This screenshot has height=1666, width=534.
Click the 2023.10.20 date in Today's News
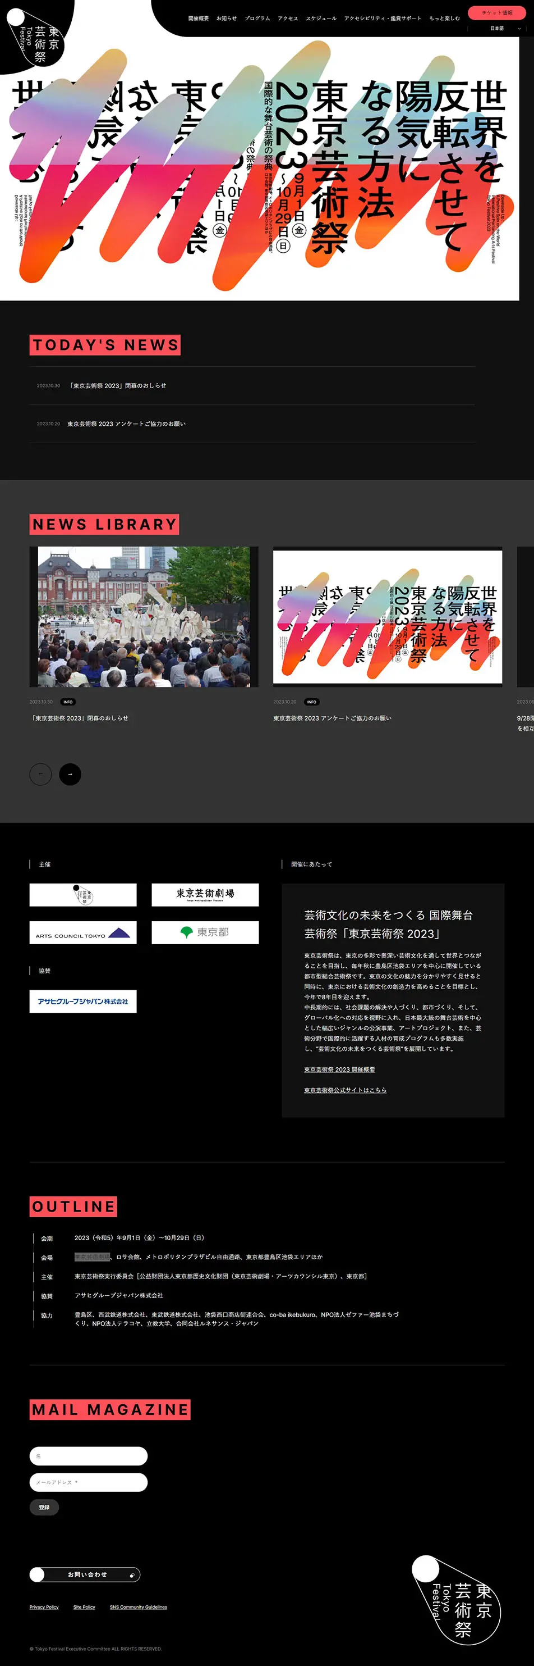(48, 424)
